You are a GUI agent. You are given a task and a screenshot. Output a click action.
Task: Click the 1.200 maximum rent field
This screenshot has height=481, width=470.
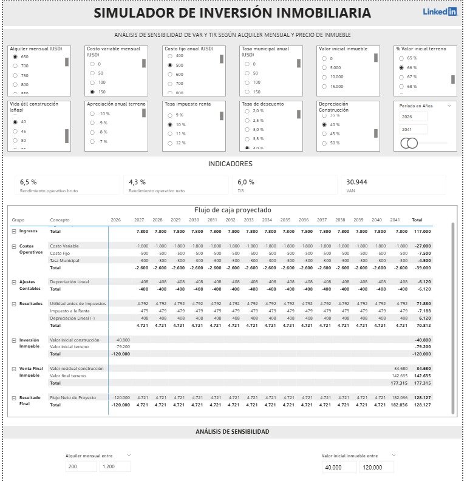point(115,466)
